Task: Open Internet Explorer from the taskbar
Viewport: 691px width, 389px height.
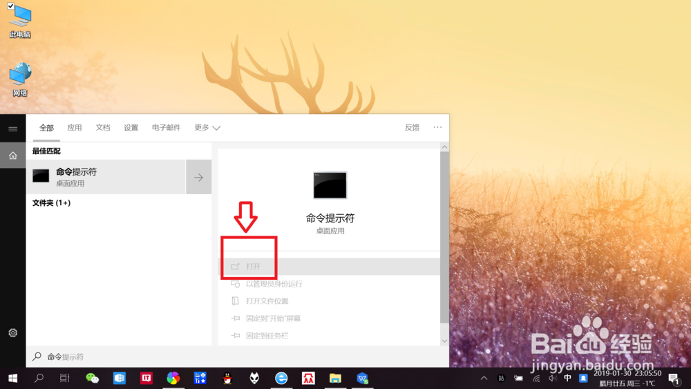Action: 281,378
